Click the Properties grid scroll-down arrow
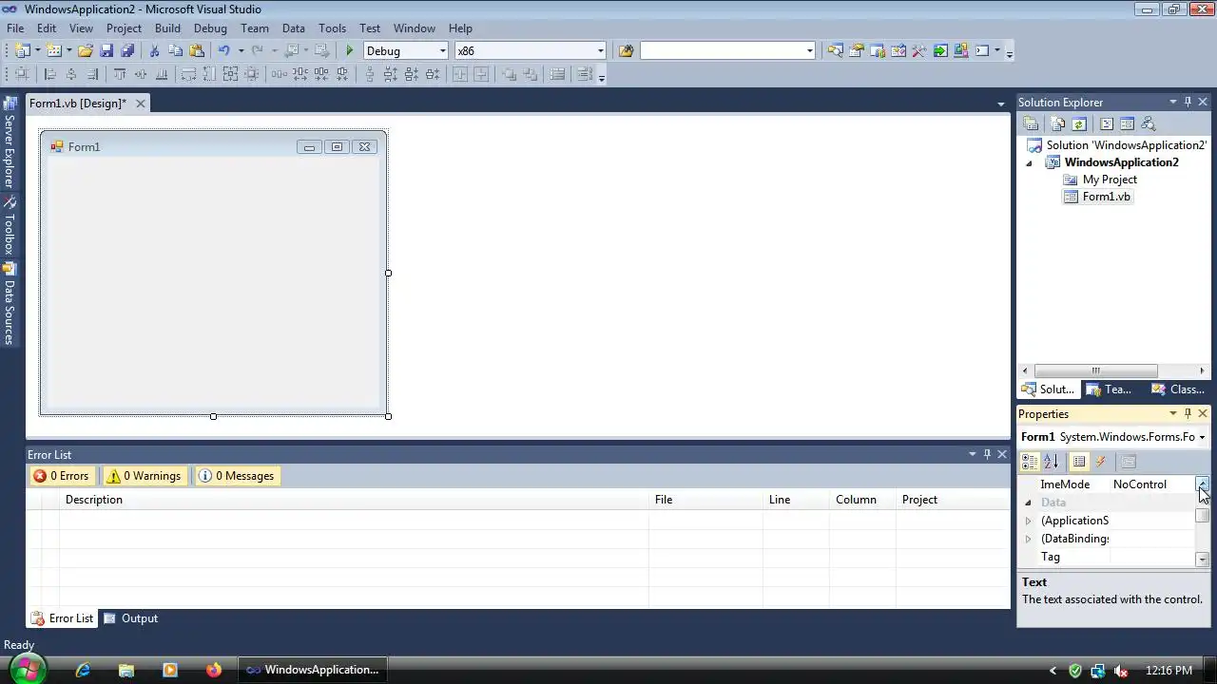This screenshot has height=684, width=1217. tap(1202, 560)
